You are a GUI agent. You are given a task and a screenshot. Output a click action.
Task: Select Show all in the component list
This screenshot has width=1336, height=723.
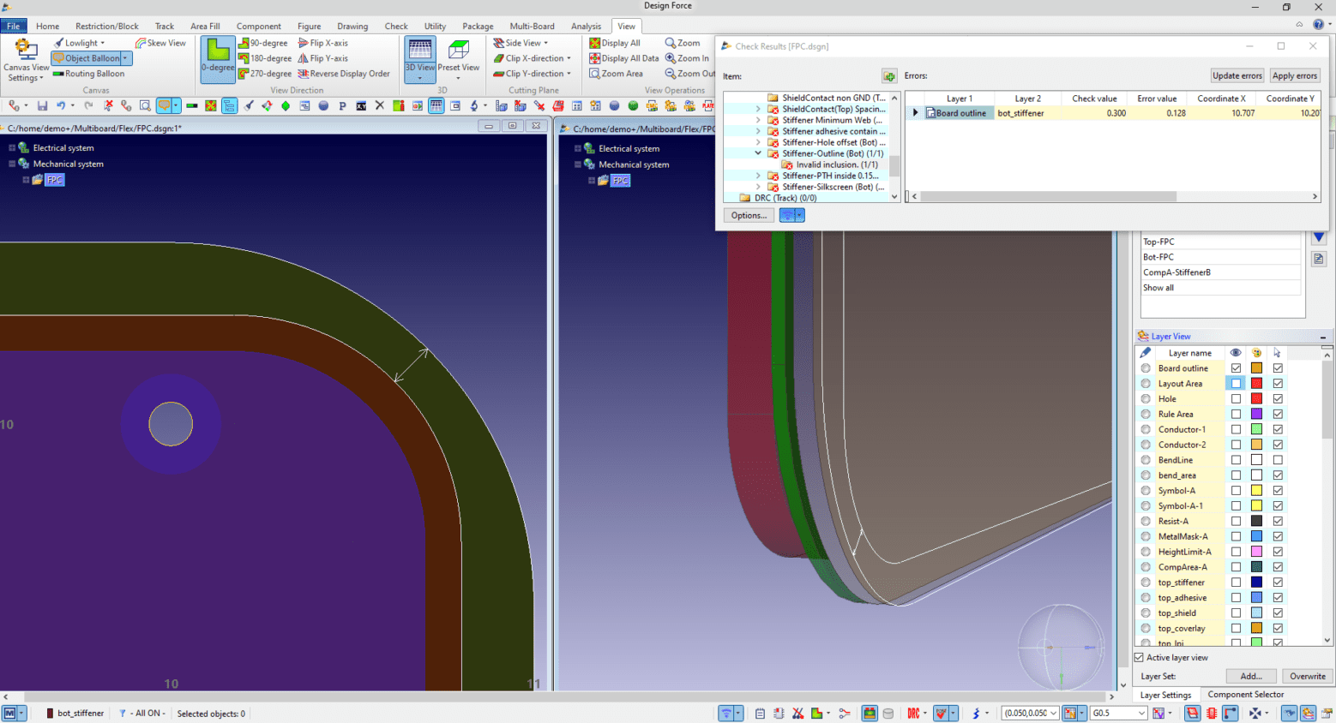tap(1158, 288)
